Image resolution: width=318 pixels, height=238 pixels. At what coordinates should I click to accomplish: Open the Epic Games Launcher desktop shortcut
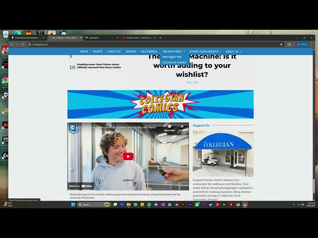pyautogui.click(x=5, y=143)
